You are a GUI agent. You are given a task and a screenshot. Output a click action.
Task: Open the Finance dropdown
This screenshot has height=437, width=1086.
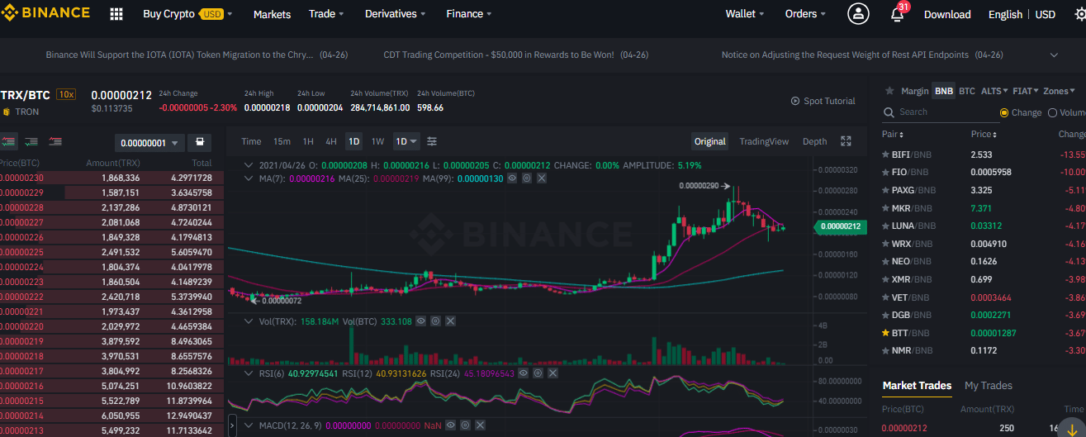468,14
